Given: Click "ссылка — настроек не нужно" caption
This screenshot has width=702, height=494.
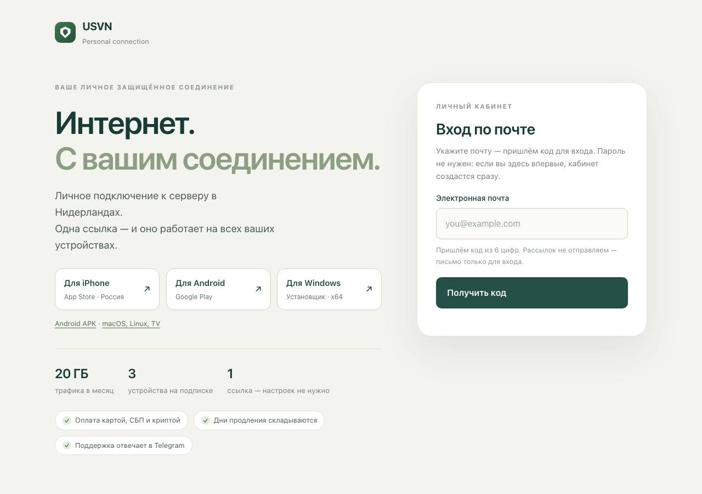Looking at the screenshot, I should coord(278,391).
